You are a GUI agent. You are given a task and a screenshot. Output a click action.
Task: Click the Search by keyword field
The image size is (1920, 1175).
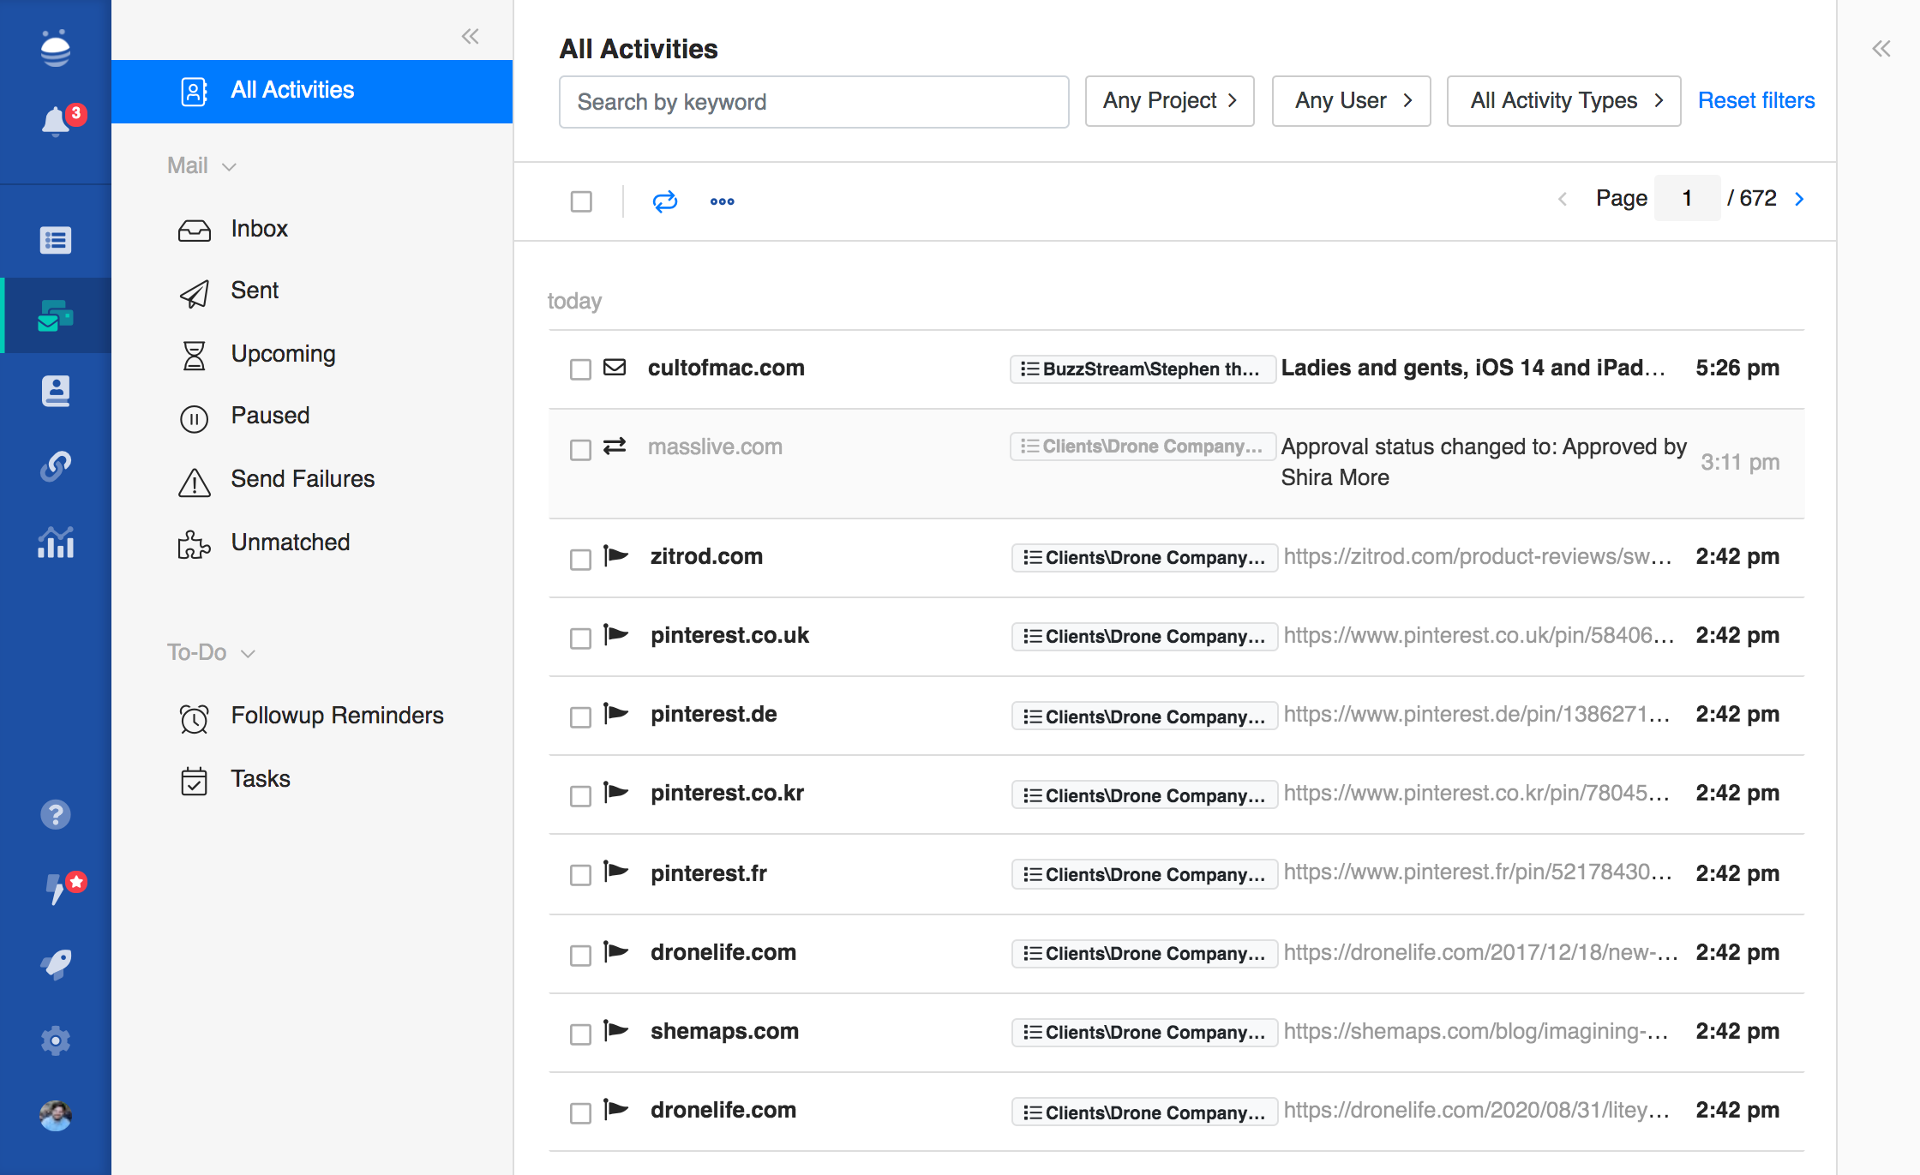click(813, 102)
